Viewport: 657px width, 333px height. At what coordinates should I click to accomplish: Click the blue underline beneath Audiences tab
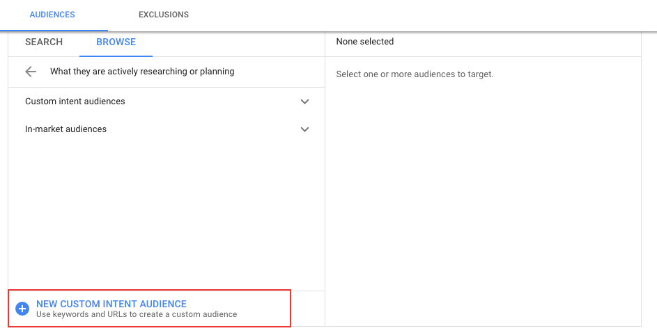pos(54,30)
